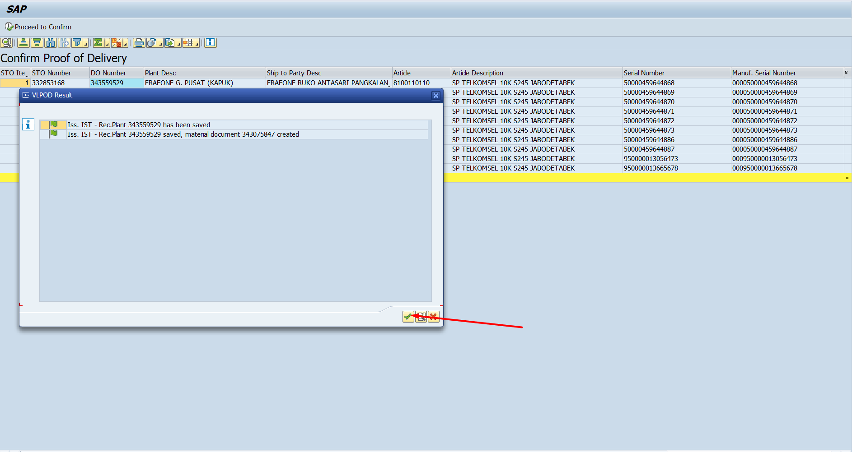Click the binoculars Find icon

(x=51, y=43)
